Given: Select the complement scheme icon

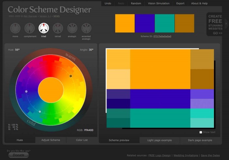Looking at the screenshot, I should tap(29, 28).
